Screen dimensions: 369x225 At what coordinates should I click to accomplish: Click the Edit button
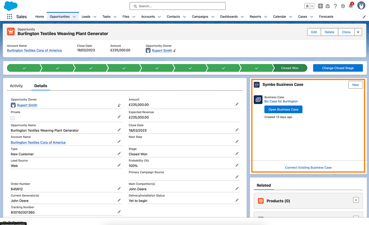coord(314,32)
